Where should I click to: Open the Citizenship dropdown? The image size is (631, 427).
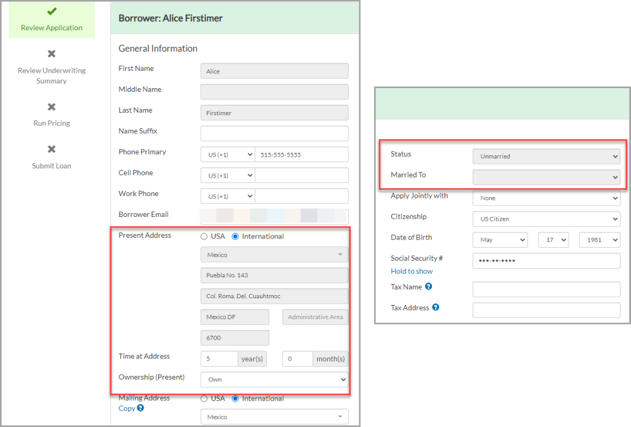547,219
